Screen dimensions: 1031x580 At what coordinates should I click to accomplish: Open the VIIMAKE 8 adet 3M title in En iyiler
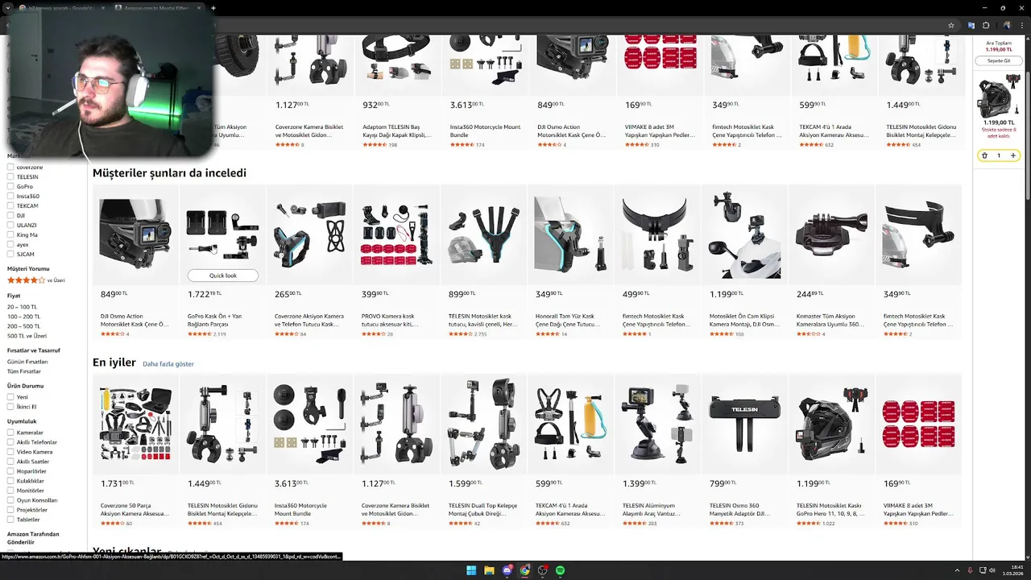(x=918, y=509)
